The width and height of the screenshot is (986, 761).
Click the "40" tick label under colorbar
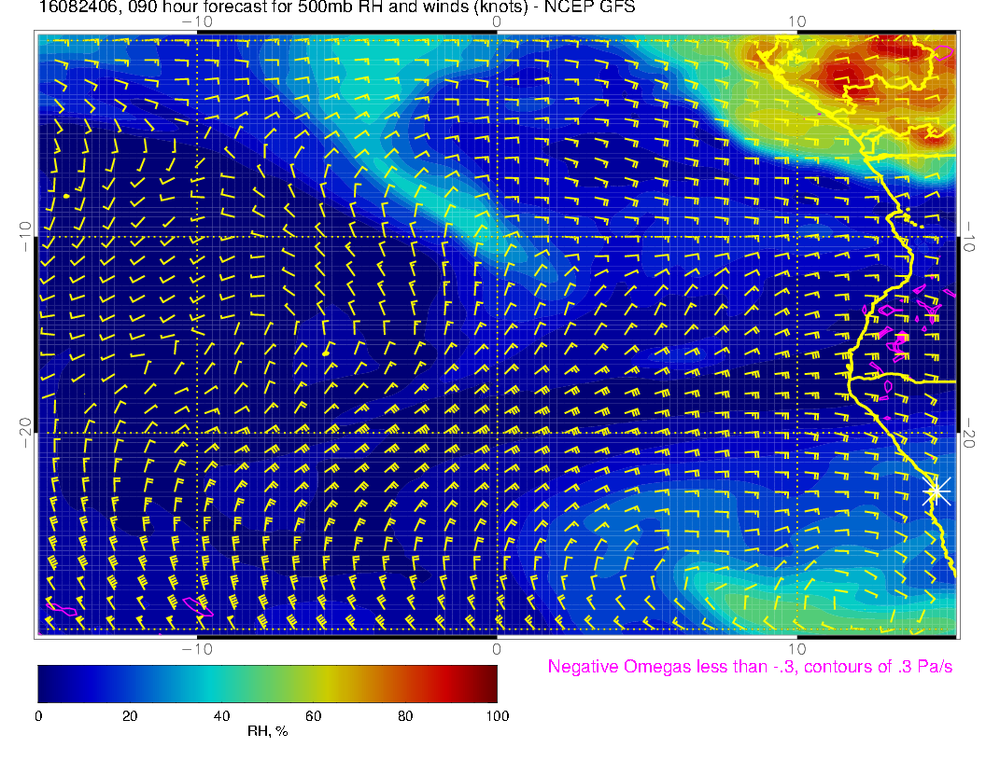(x=221, y=716)
